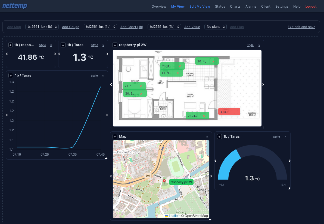
Task: Click the move handle on the raspberry pi 2W panel
Action: (115, 45)
